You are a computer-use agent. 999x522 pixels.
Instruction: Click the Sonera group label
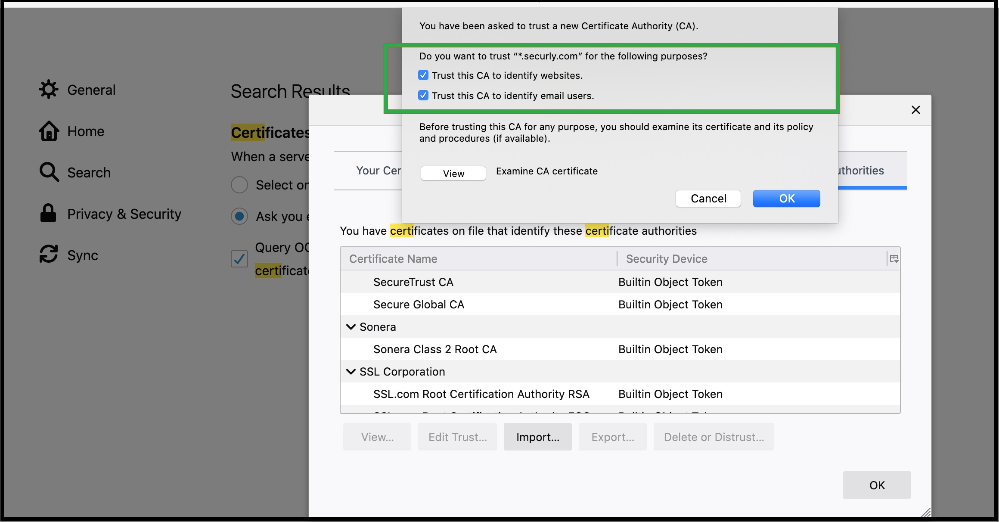[x=378, y=327]
